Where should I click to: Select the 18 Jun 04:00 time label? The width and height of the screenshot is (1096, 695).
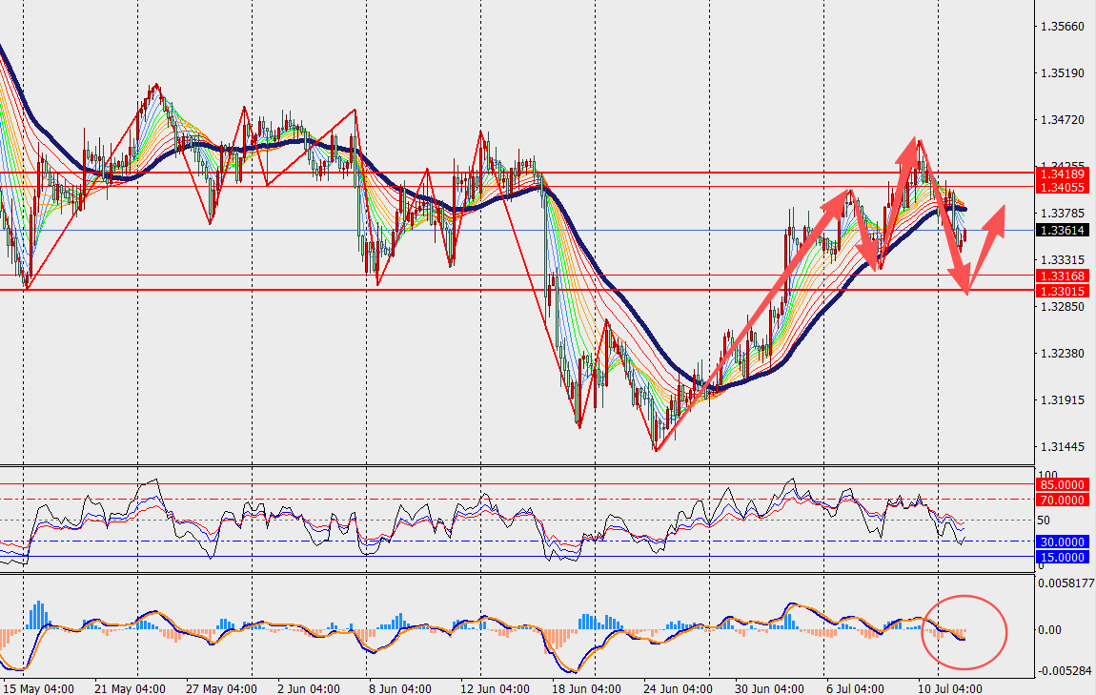pos(586,688)
